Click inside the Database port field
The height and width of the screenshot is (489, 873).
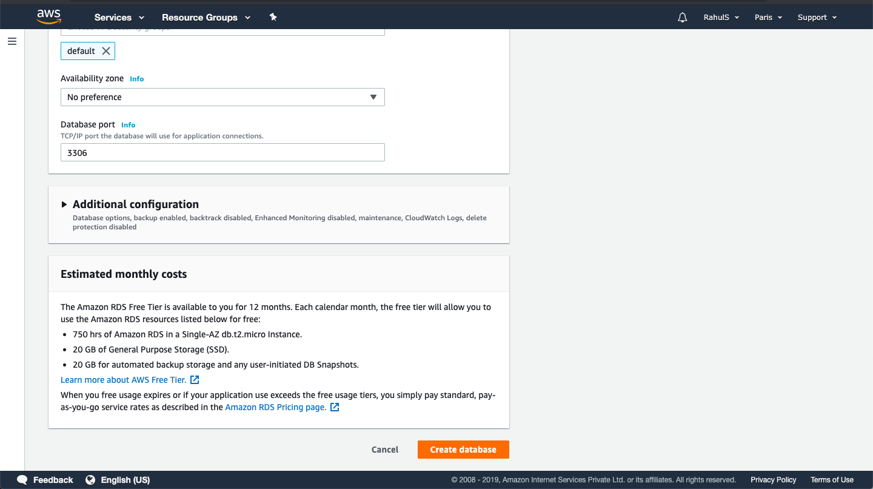(x=222, y=152)
